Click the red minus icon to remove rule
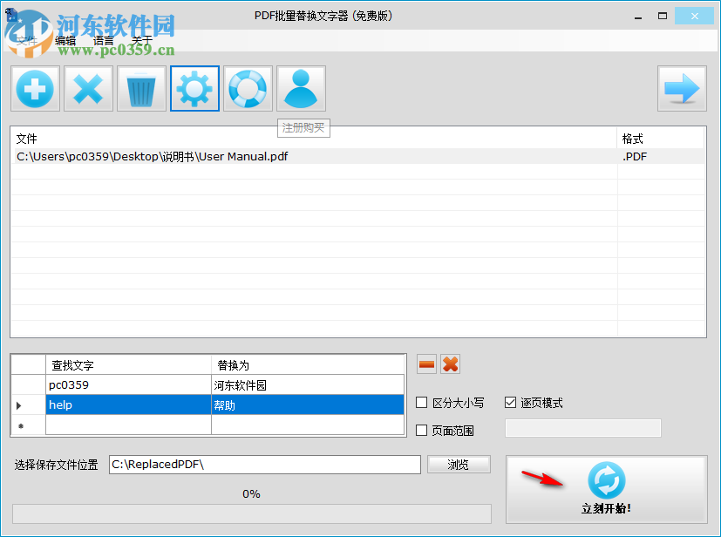Viewport: 721px width, 537px height. [425, 364]
